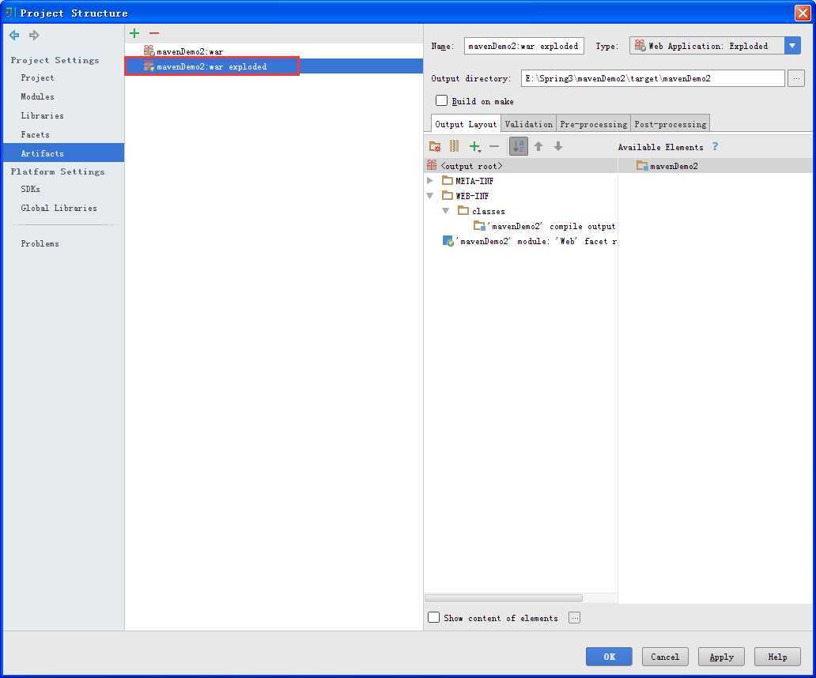Click the WEB-INF folder label
This screenshot has width=816, height=678.
tap(472, 196)
